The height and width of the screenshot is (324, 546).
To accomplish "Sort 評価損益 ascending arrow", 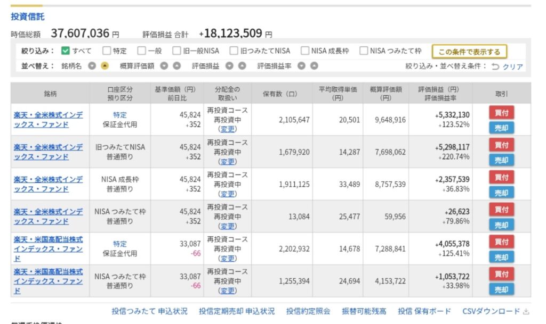I will 242,65.
